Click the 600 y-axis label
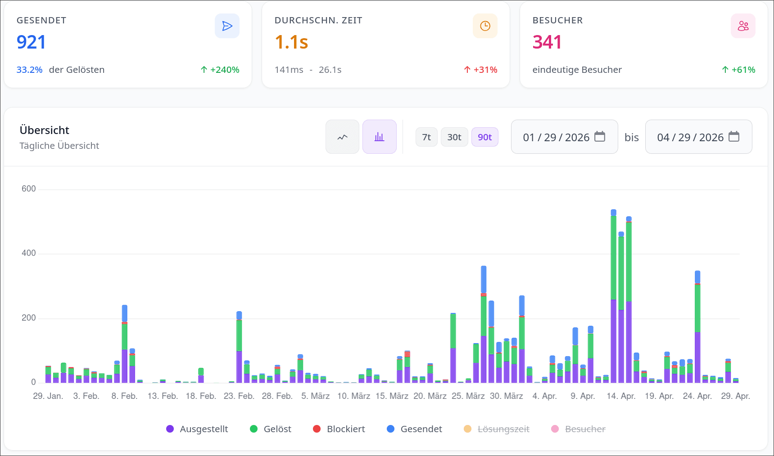774x456 pixels. [29, 189]
